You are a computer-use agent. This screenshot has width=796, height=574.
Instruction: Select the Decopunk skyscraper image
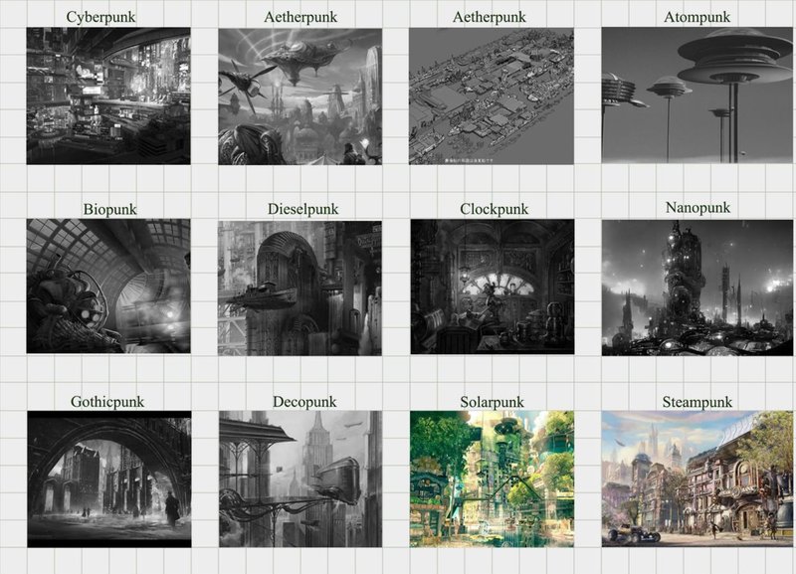click(299, 478)
